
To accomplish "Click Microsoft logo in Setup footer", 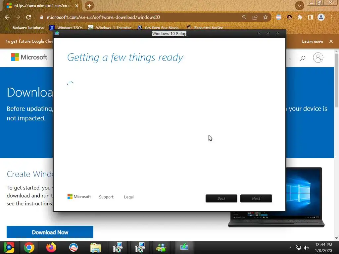I will (79, 197).
